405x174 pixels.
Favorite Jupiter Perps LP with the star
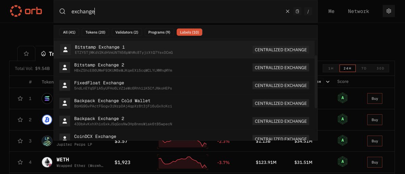(x=20, y=141)
